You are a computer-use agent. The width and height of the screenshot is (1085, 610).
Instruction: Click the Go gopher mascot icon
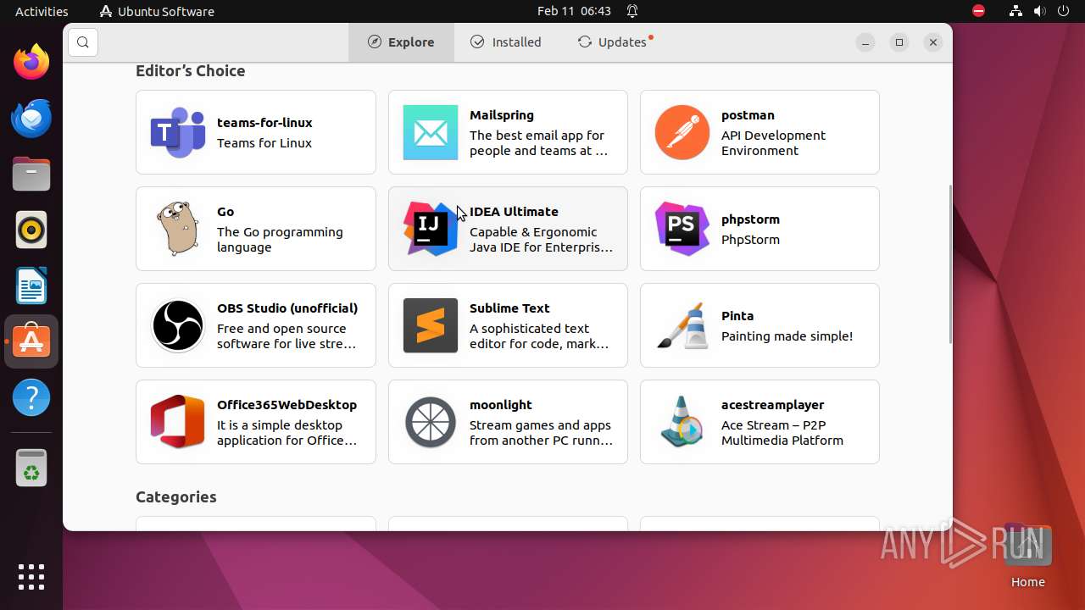click(178, 229)
